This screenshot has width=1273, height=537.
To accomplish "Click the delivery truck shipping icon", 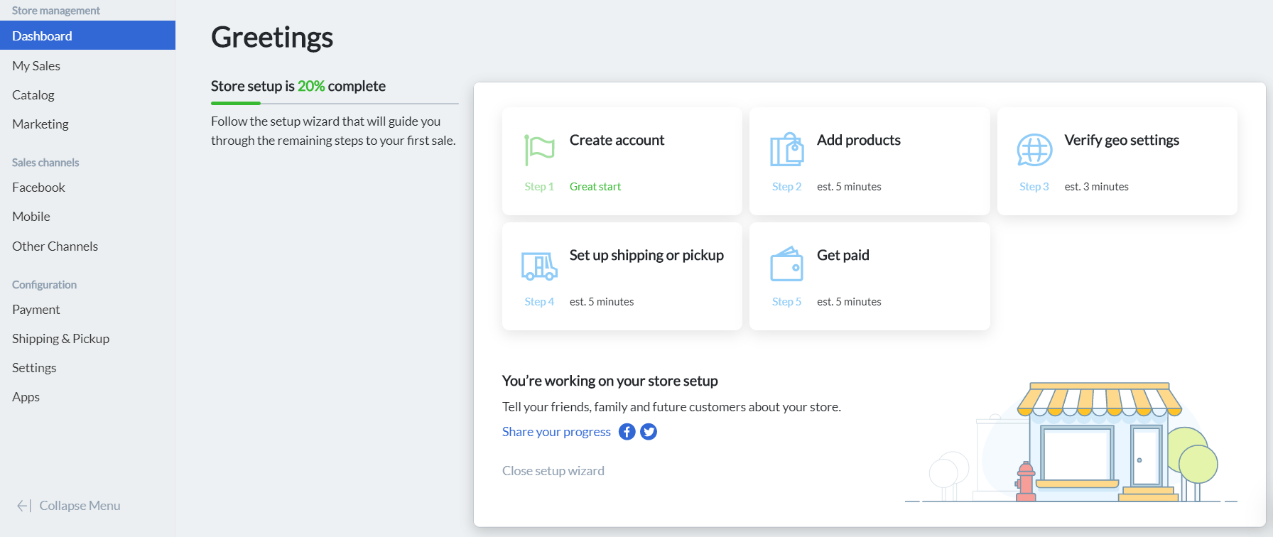I will [539, 266].
